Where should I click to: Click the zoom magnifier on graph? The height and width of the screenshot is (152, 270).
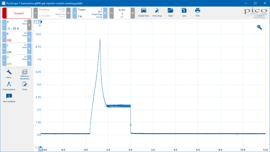pyautogui.click(x=259, y=27)
